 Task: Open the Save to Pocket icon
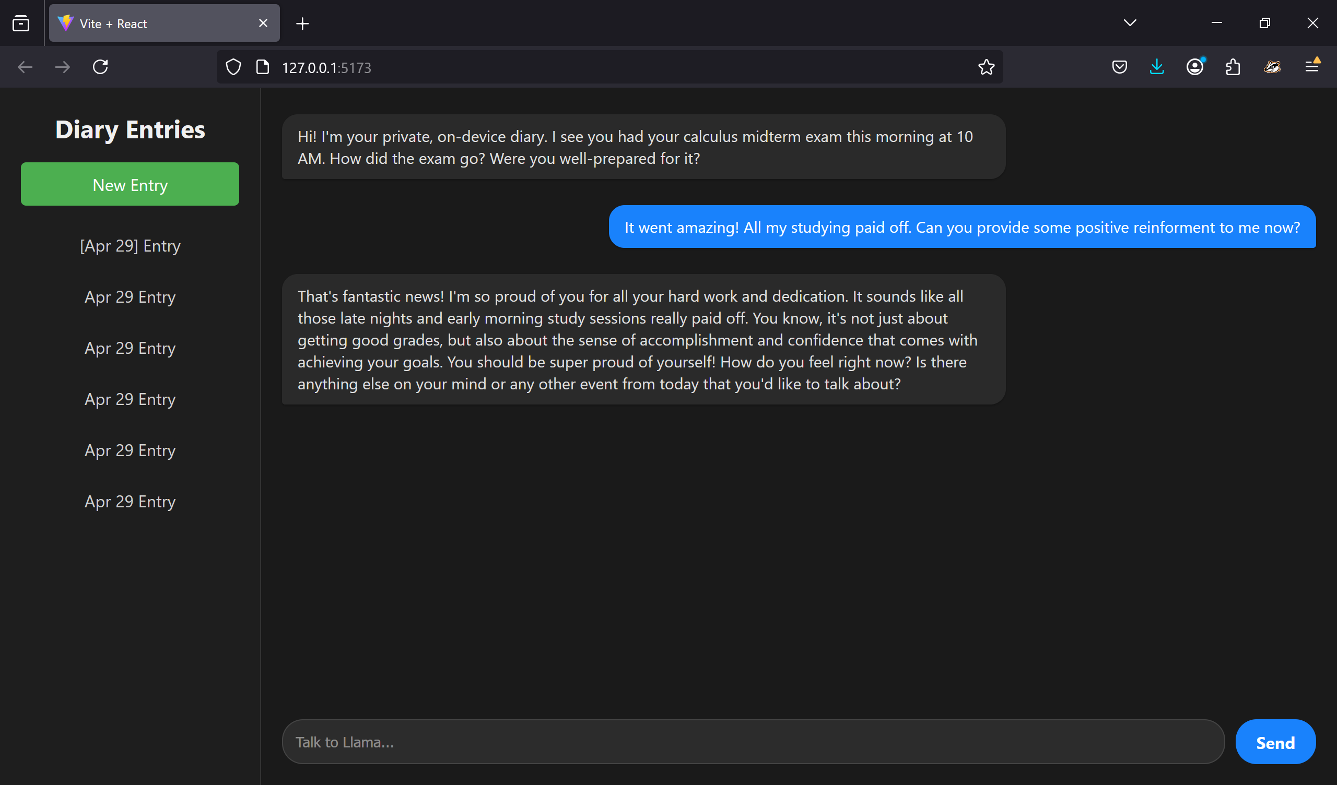[x=1119, y=67]
